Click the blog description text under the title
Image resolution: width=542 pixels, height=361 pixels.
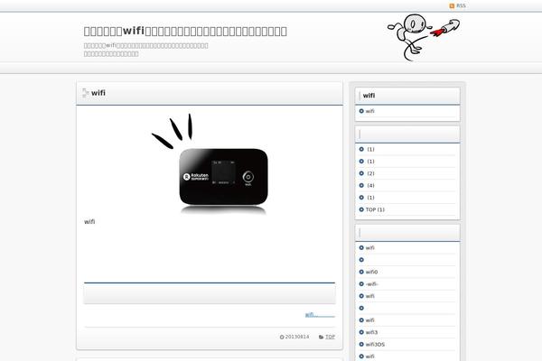[145, 50]
